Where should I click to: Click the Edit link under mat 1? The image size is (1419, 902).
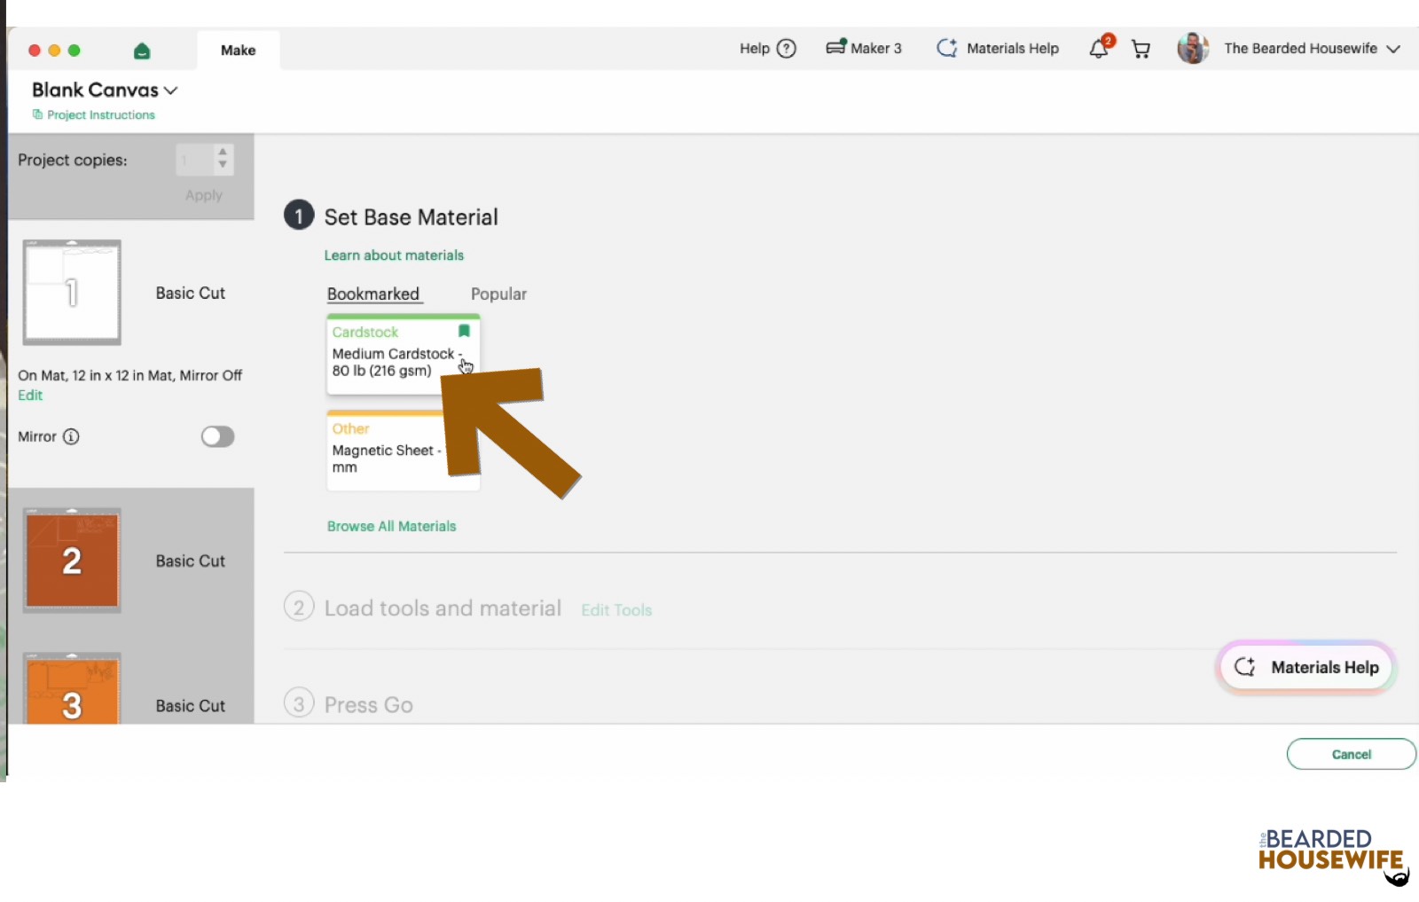[x=30, y=396]
